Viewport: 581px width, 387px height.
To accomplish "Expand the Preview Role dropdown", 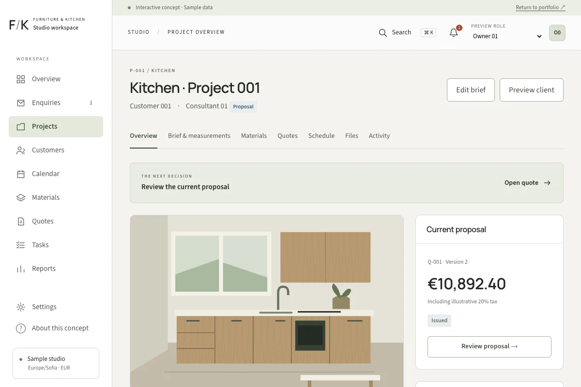I will click(507, 36).
